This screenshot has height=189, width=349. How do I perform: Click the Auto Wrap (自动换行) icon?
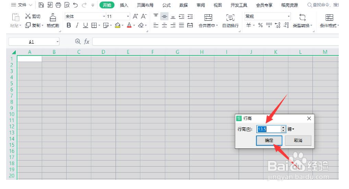tap(230, 18)
